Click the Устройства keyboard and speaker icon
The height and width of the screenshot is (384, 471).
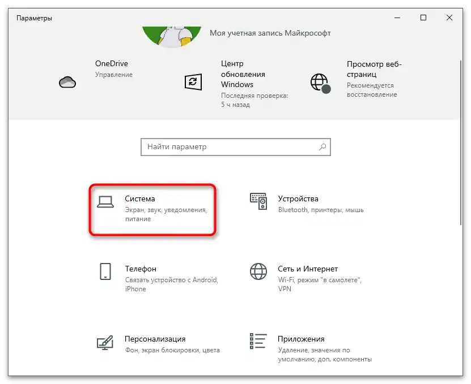tap(258, 201)
